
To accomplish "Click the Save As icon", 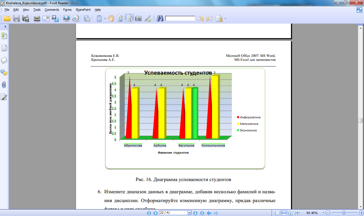I will (x=26, y=19).
